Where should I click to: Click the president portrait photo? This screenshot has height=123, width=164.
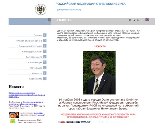pyautogui.click(x=99, y=73)
